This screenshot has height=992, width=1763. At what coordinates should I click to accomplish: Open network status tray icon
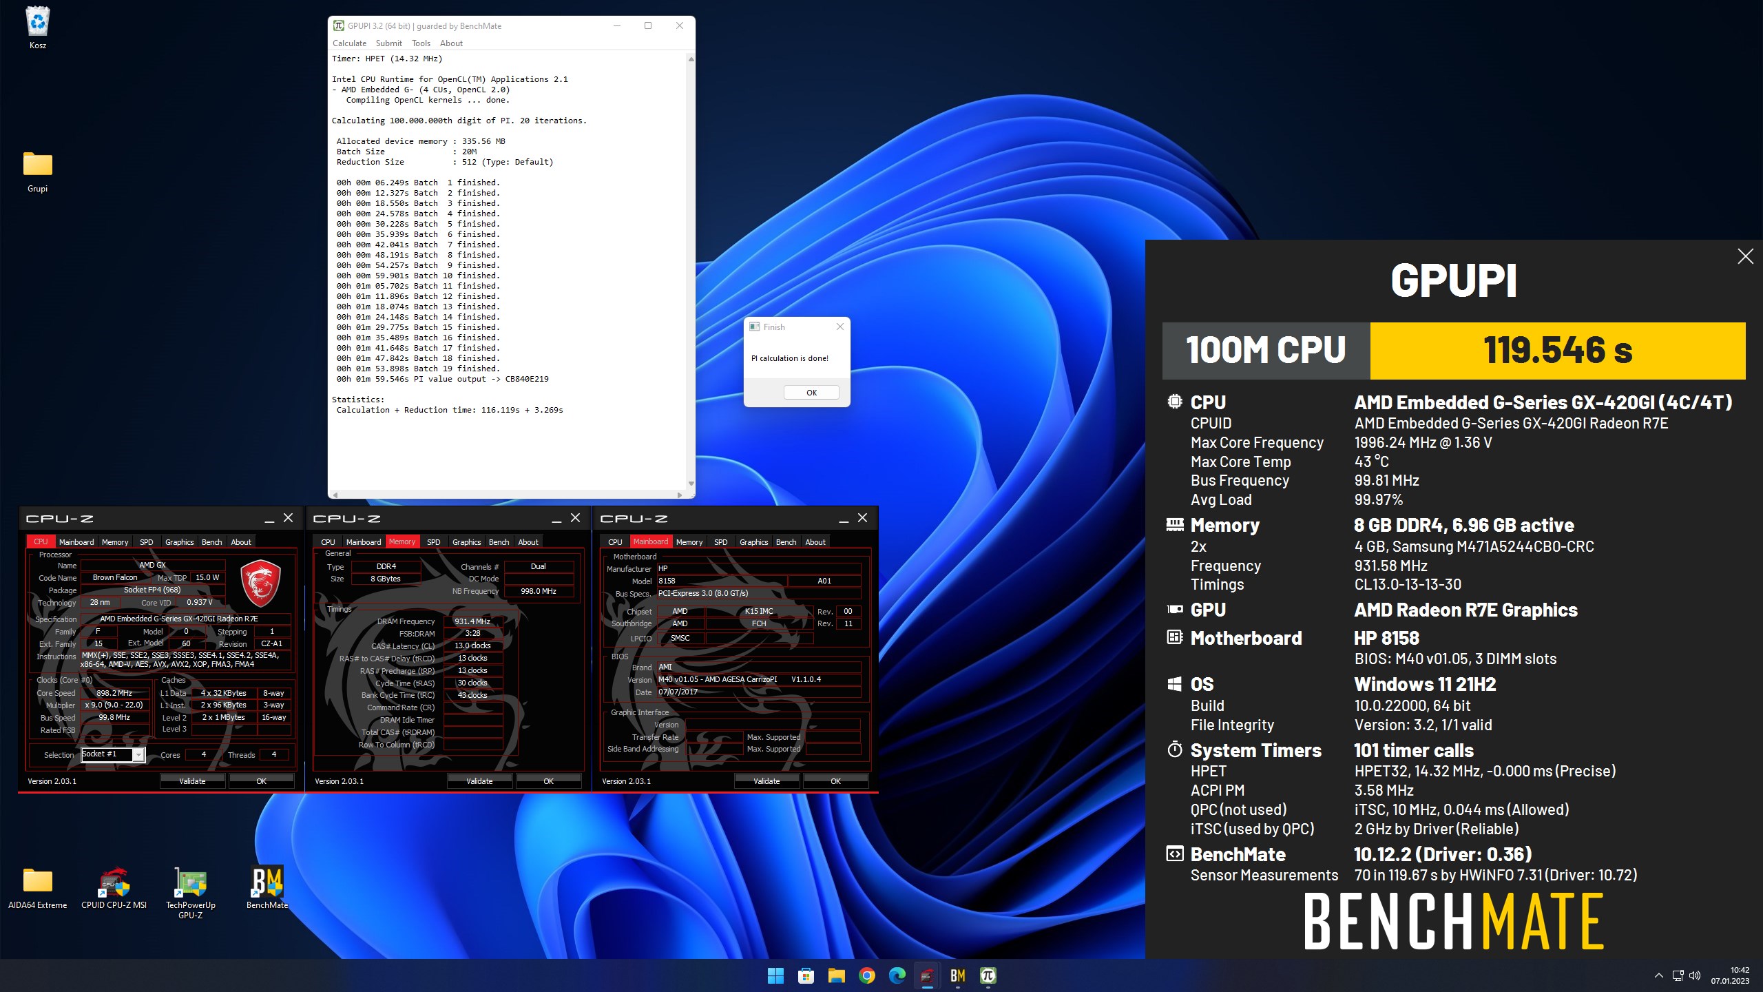click(1678, 975)
